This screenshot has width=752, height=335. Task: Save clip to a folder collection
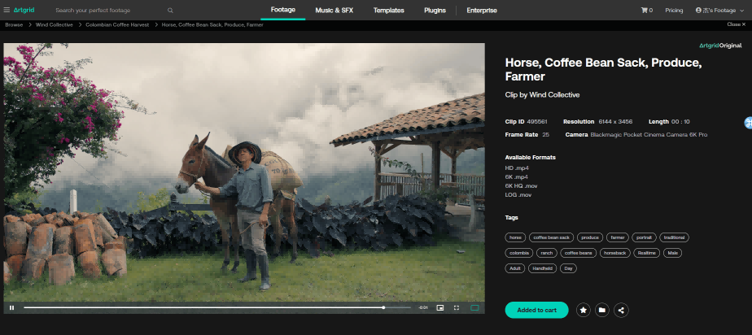coord(602,310)
